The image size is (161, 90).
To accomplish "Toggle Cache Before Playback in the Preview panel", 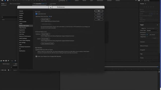I will coord(140,16).
